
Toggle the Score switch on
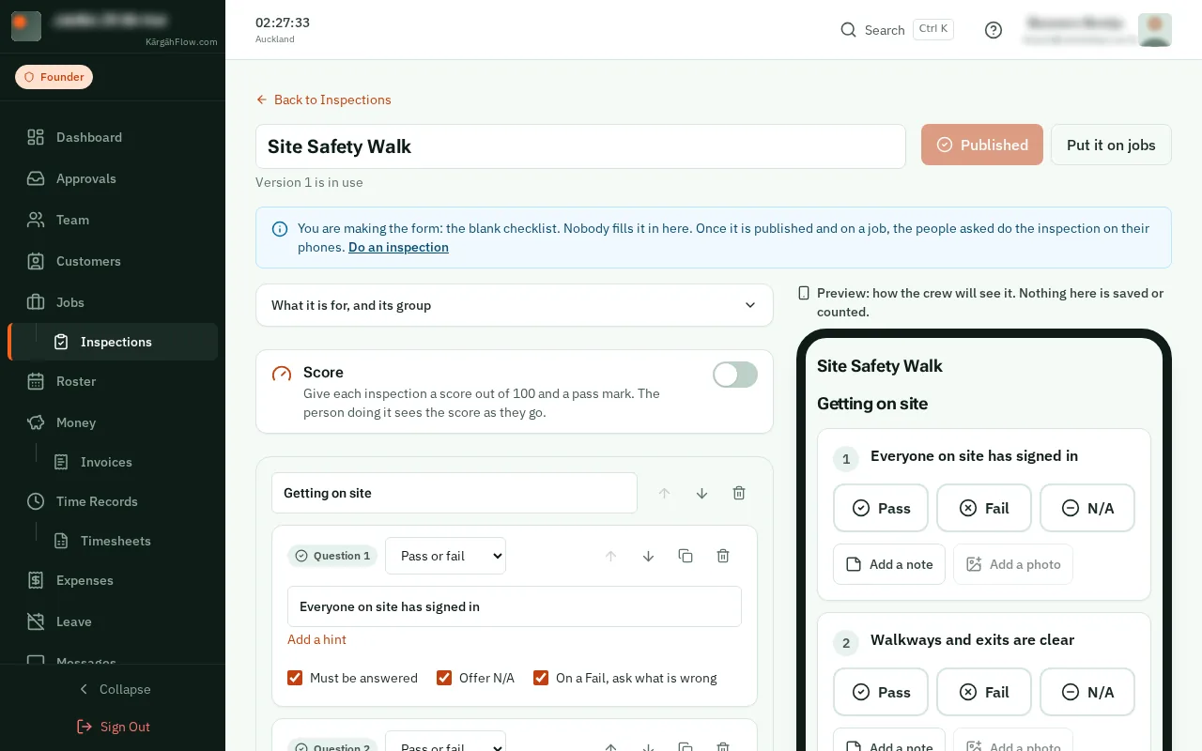click(735, 375)
